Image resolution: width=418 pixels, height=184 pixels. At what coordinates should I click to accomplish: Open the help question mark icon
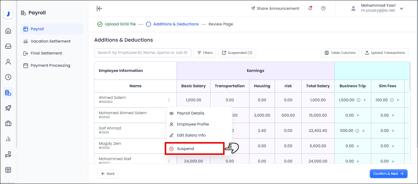[x=323, y=8]
